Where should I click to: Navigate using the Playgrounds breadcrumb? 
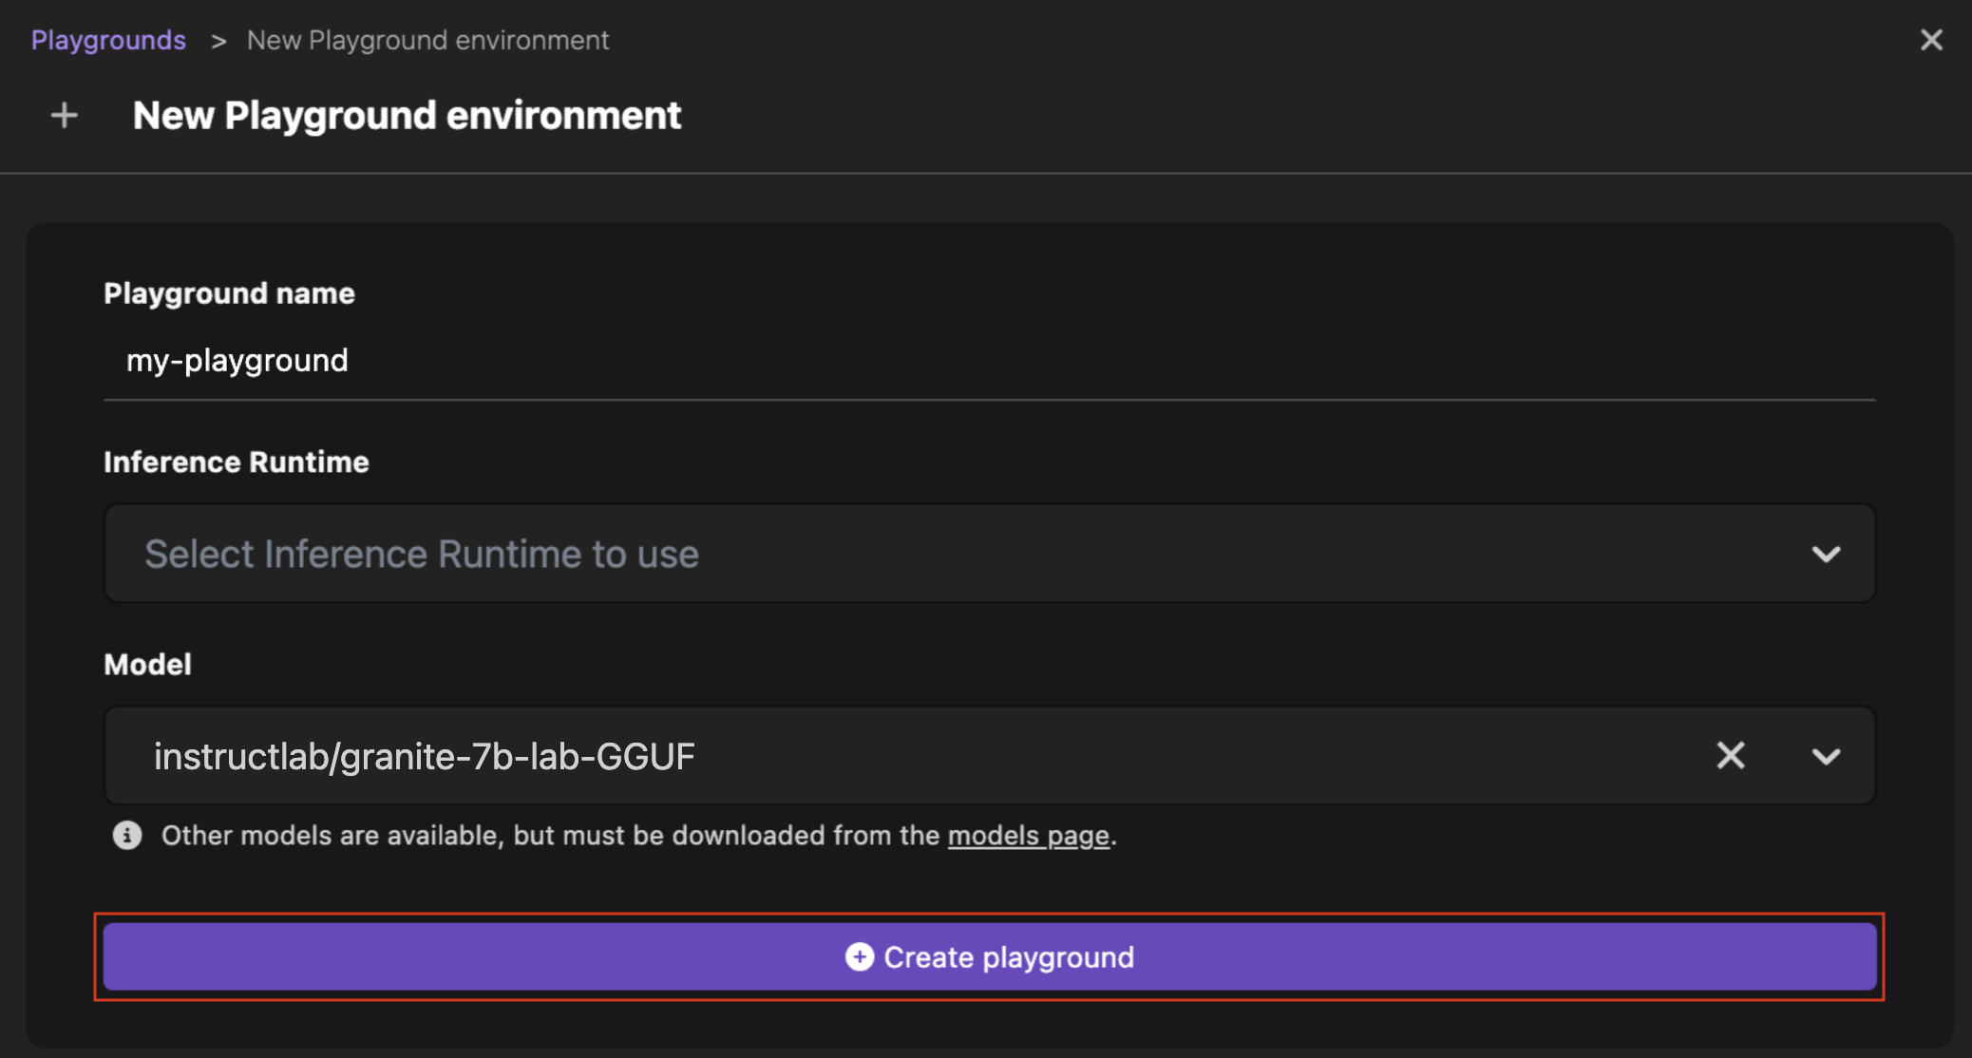point(108,39)
